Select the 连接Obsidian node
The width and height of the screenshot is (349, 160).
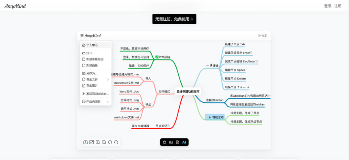(215, 100)
